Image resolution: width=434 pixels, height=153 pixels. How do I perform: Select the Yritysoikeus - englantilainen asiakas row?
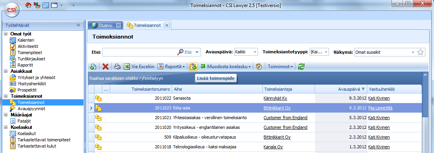click(255, 127)
